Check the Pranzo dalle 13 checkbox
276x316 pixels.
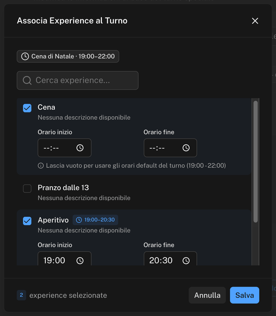click(x=27, y=189)
